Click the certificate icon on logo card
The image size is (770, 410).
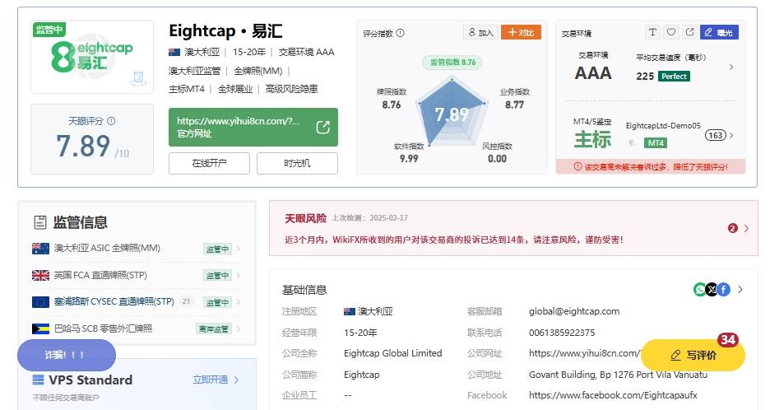coord(138,77)
